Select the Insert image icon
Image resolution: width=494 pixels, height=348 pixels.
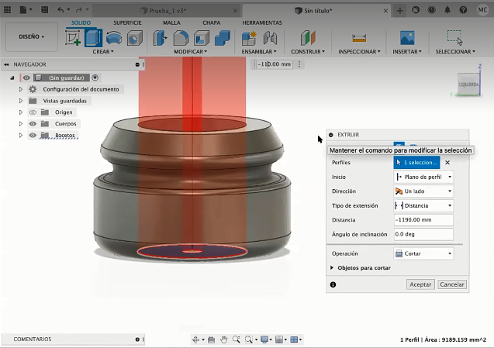click(x=407, y=38)
